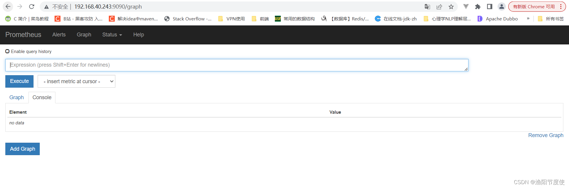Click the browser forward arrow

[20, 7]
